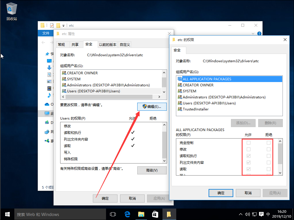Open Microsoft Edge from the taskbar
294x220 pixels.
(127, 214)
